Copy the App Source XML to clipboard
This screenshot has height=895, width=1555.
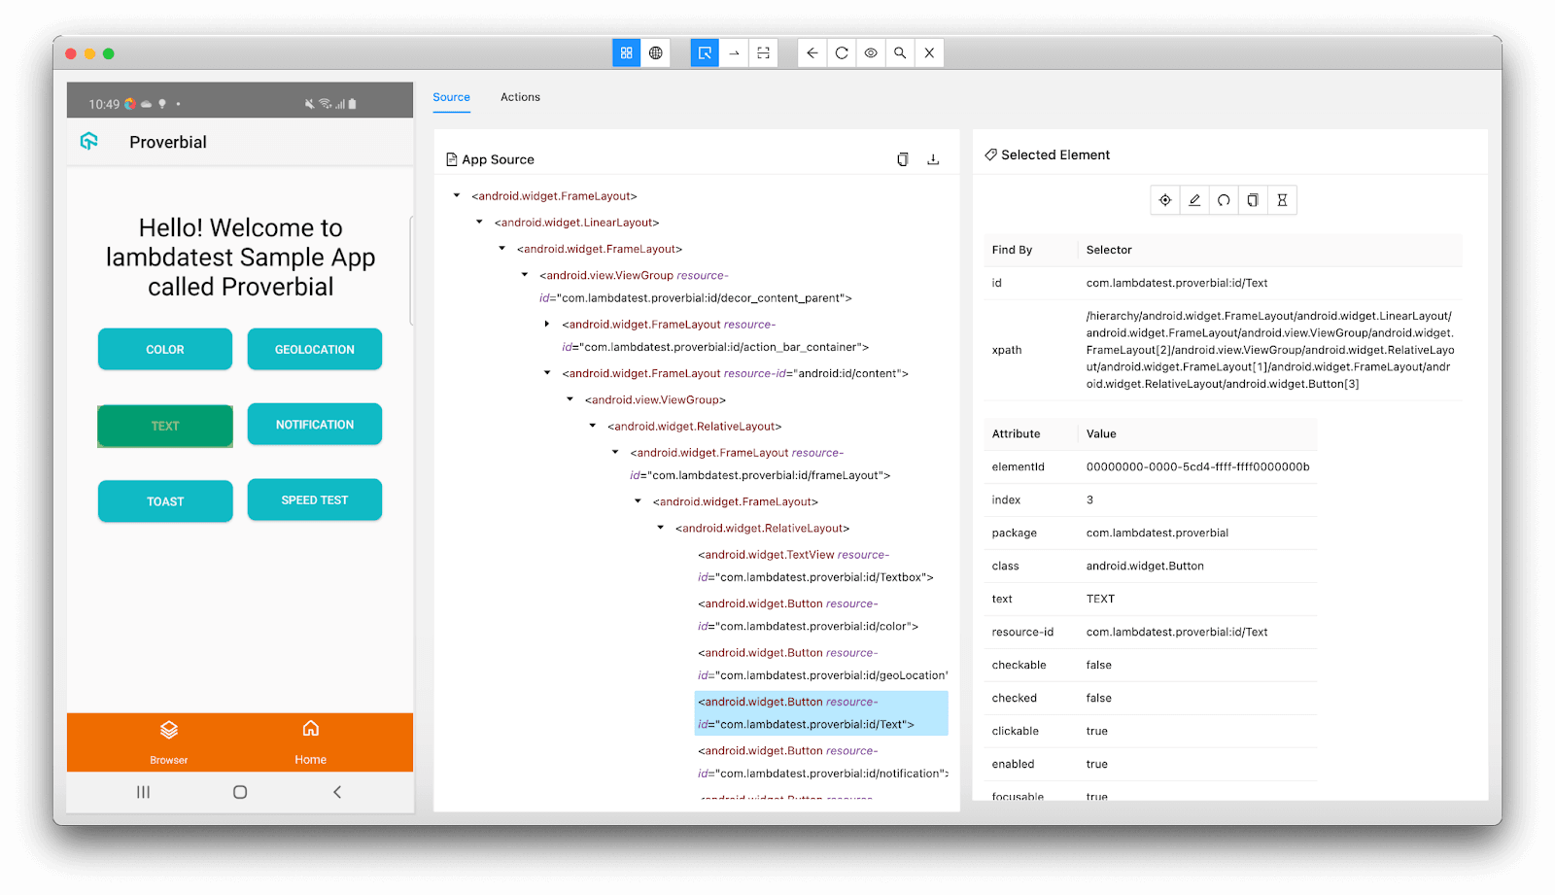903,159
